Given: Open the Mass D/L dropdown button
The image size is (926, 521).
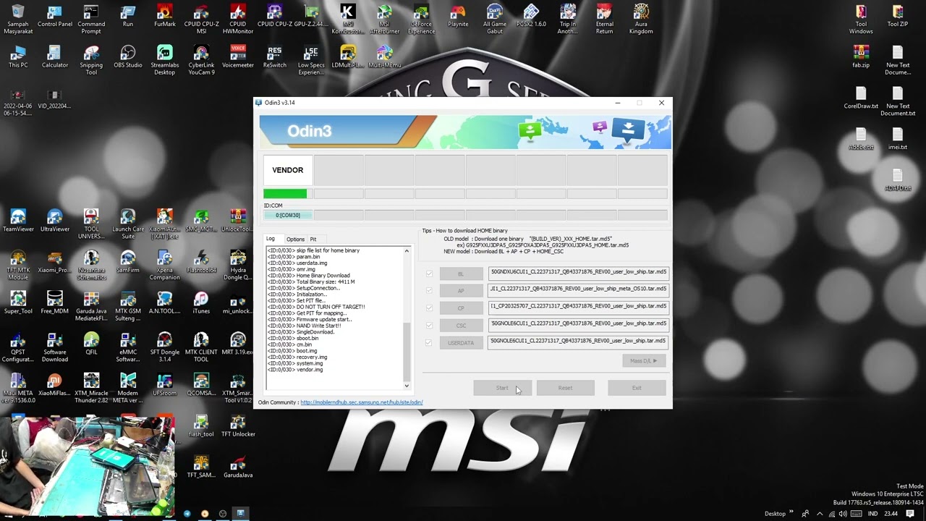Looking at the screenshot, I should point(643,360).
